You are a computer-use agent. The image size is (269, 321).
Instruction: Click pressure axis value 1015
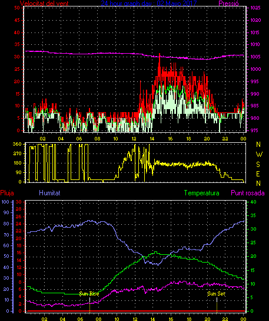pyautogui.click(x=255, y=32)
